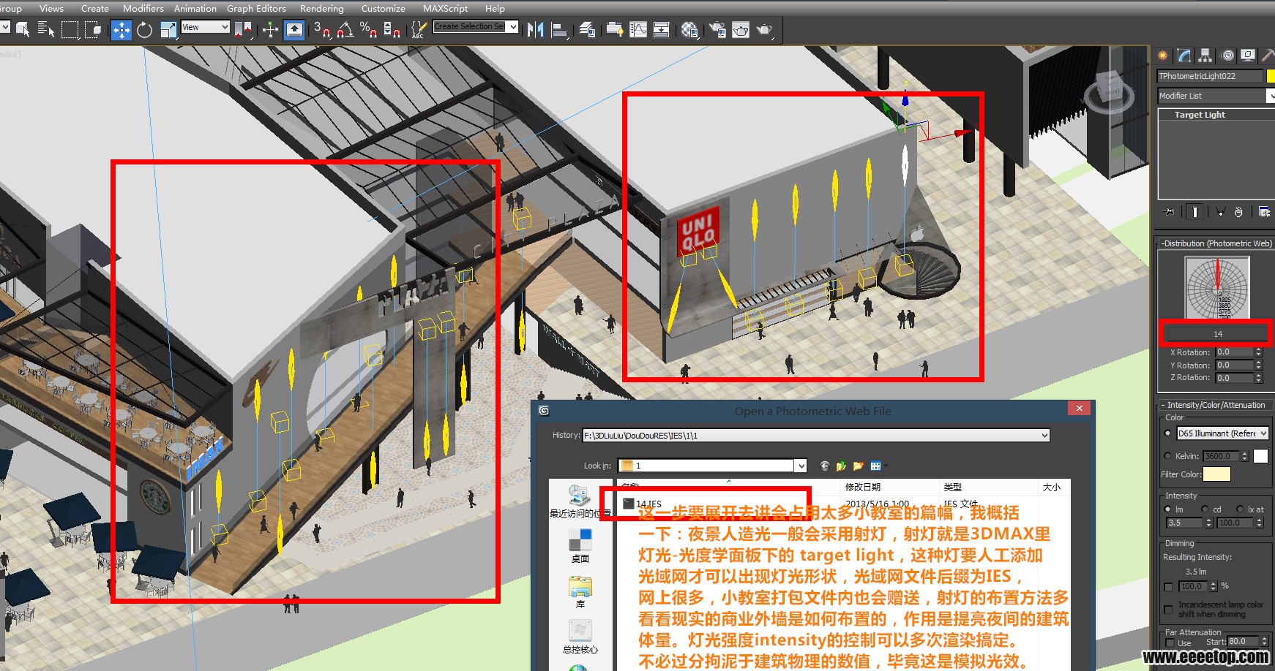Screen dimensions: 1275x671
Task: Open the Graph Editors menu
Action: [x=256, y=8]
